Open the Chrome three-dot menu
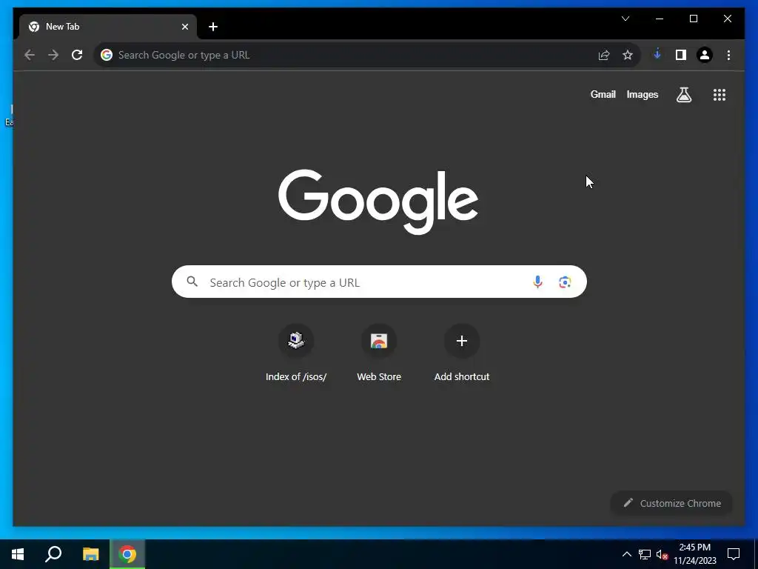Image resolution: width=758 pixels, height=569 pixels. pos(728,55)
